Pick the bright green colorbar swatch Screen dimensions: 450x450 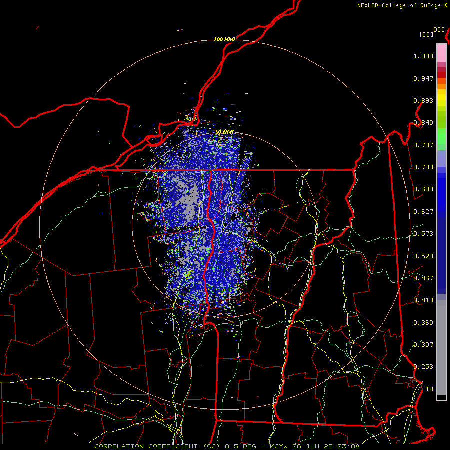tap(441, 136)
